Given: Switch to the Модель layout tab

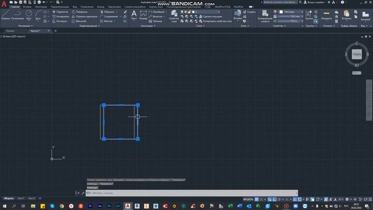Looking at the screenshot, I should click(9, 198).
